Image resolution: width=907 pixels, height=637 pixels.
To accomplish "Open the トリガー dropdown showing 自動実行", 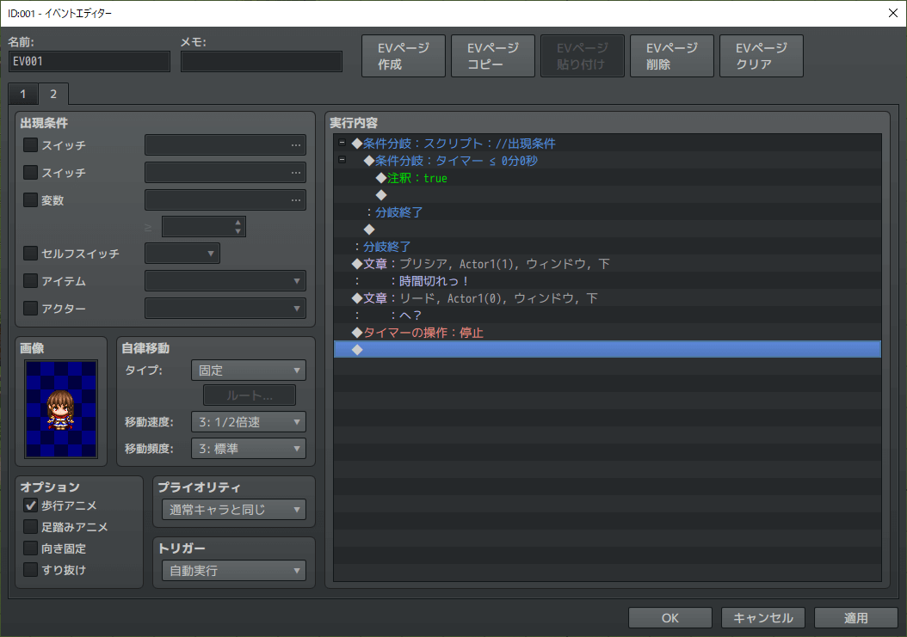I will pos(234,570).
